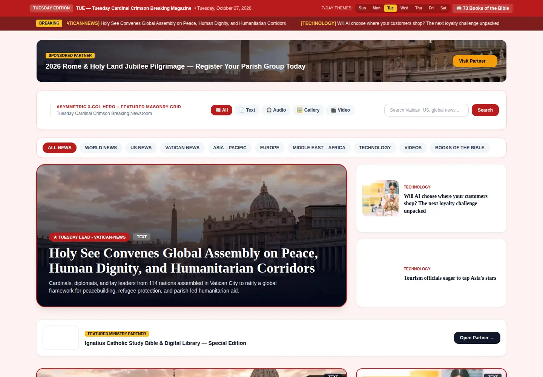This screenshot has height=377, width=543.
Task: Open Tourism officials eager to tap Asia's stars
Action: (x=450, y=278)
